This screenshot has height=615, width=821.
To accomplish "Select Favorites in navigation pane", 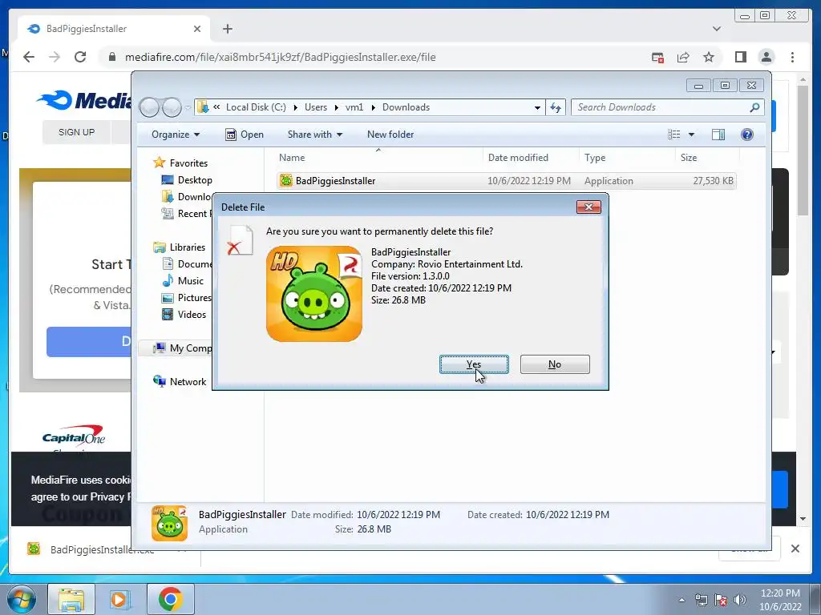I will (x=180, y=163).
